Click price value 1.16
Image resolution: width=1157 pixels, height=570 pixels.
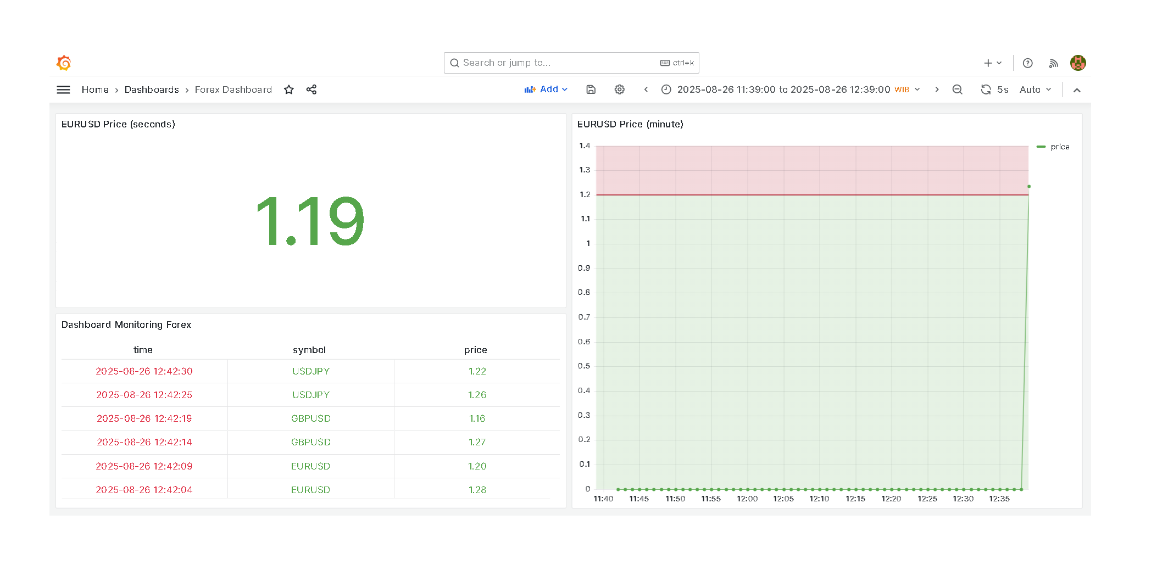(477, 418)
